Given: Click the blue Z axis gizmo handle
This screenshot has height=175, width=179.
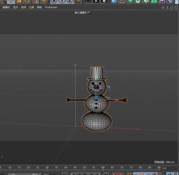Looking at the screenshot, I should tap(97, 97).
